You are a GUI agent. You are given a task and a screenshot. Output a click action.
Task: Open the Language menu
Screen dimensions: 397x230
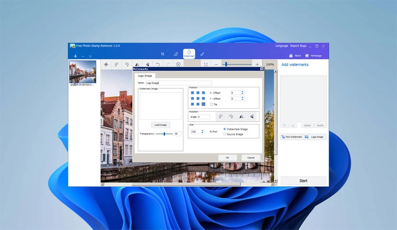point(282,46)
